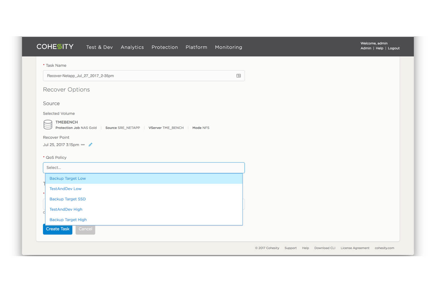The image size is (435, 283).
Task: Click into the Task Name input field
Action: point(139,76)
